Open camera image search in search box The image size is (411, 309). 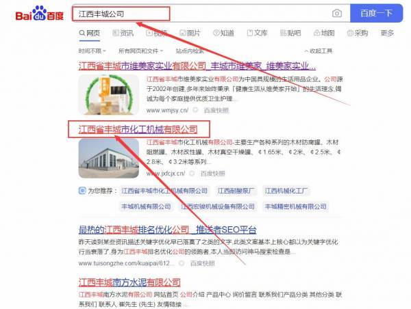tap(337, 14)
